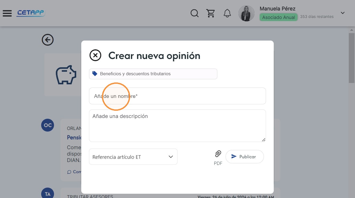Open the shopping cart
355x198 pixels.
[x=211, y=13]
